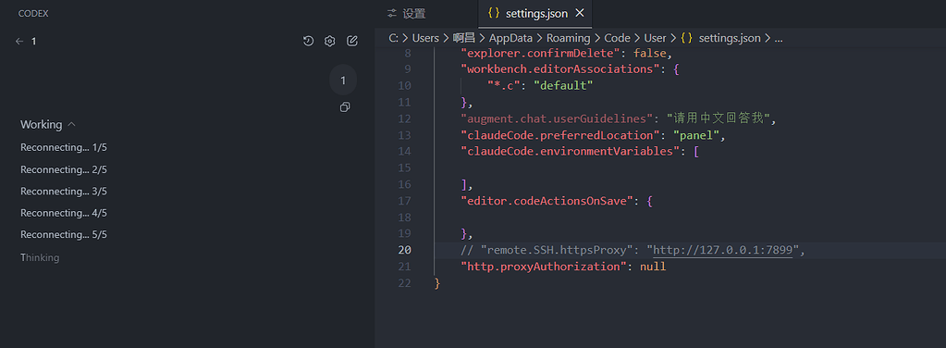This screenshot has height=348, width=946.
Task: Click the "Reconnecting... 4/5" status line
Action: point(64,213)
